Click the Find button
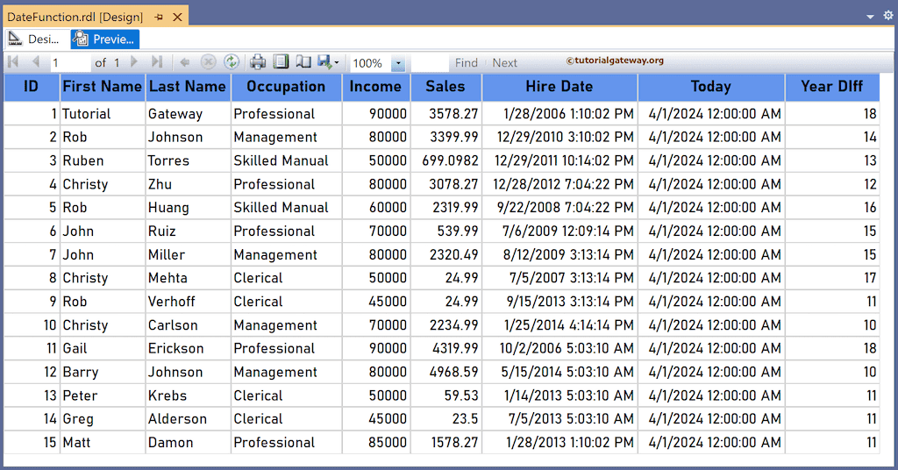This screenshot has height=470, width=898. tap(467, 63)
